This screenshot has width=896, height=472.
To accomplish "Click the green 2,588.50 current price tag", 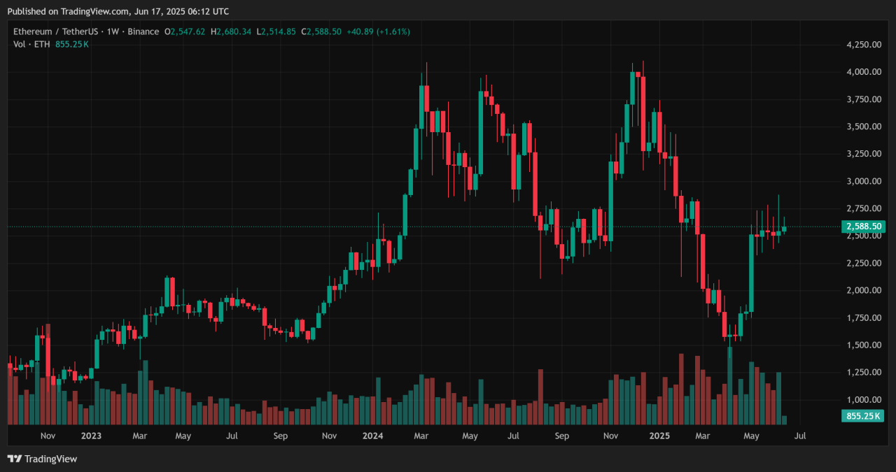I will (x=863, y=227).
